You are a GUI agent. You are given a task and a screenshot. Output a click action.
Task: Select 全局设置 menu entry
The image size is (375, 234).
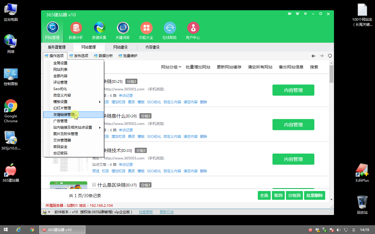pyautogui.click(x=73, y=63)
